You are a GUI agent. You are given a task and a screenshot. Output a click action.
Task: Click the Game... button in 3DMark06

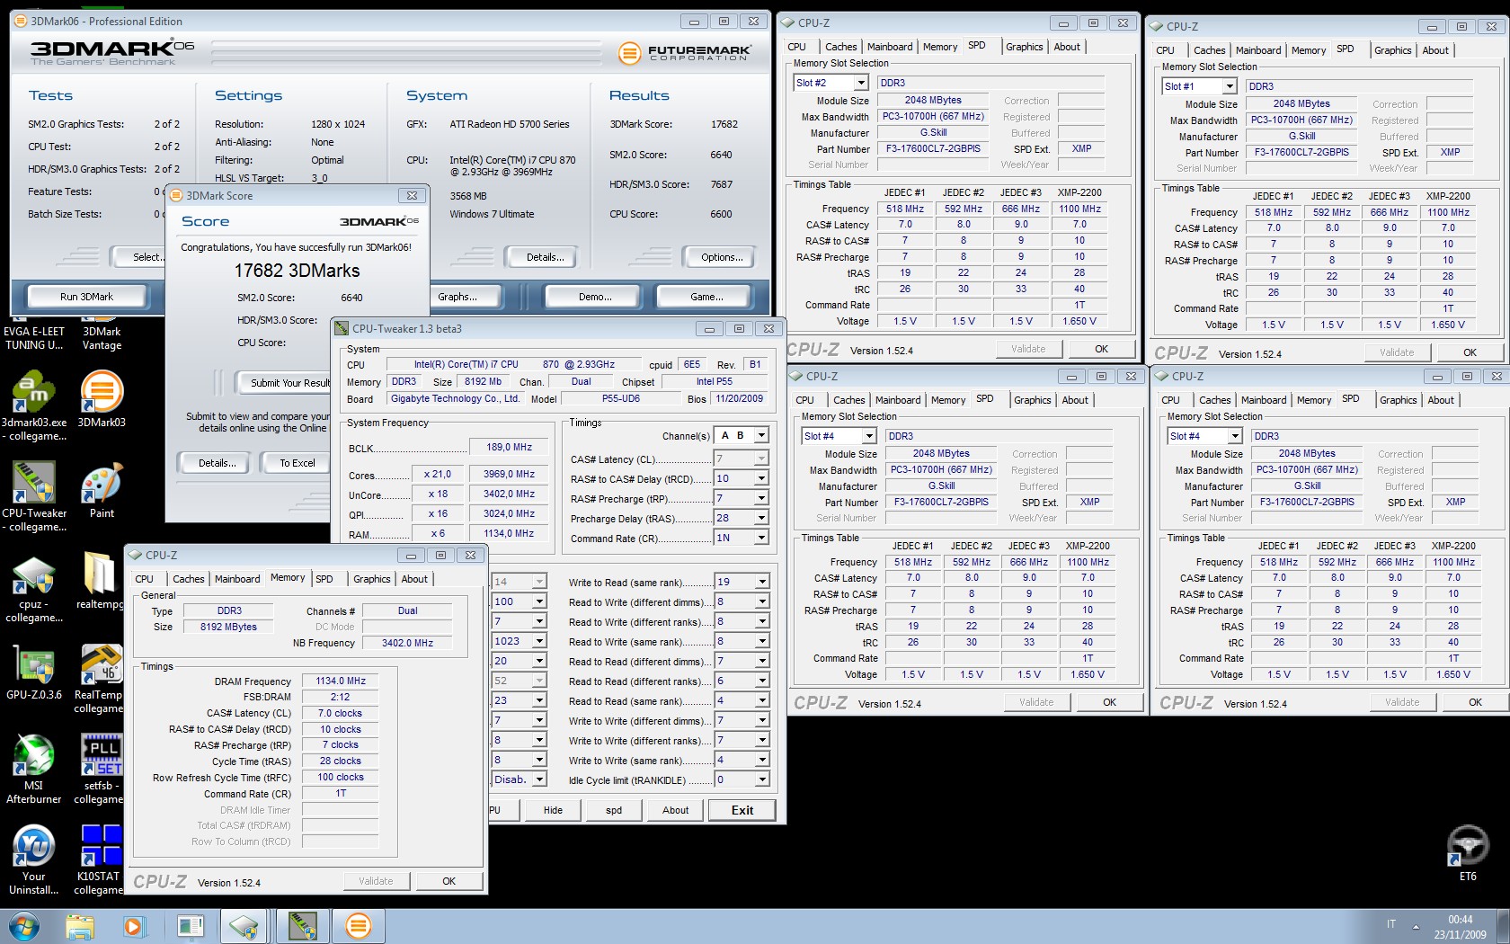pyautogui.click(x=706, y=297)
